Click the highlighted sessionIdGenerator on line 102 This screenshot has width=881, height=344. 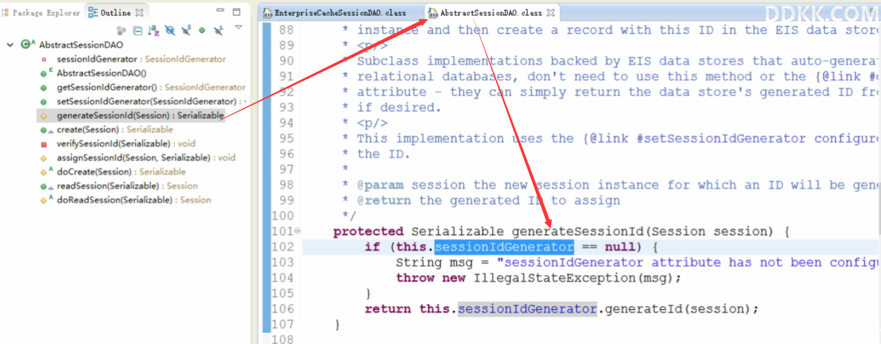click(x=504, y=247)
